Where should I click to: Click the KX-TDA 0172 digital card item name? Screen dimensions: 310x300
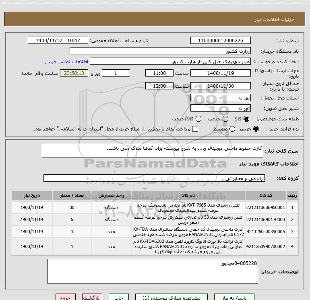188,232
